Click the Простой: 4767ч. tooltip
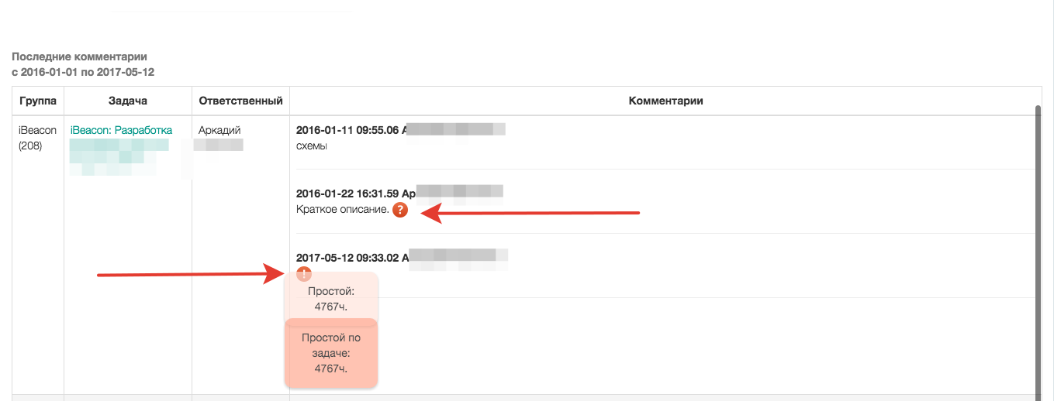The height and width of the screenshot is (401, 1054). click(331, 298)
